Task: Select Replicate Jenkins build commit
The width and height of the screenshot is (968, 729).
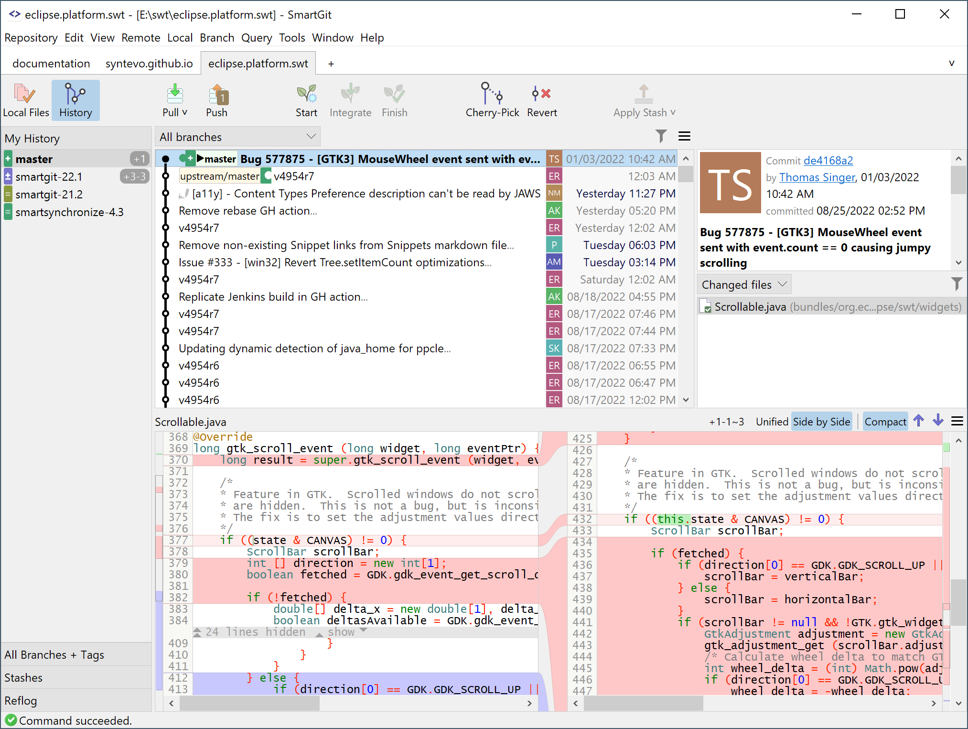Action: point(416,296)
